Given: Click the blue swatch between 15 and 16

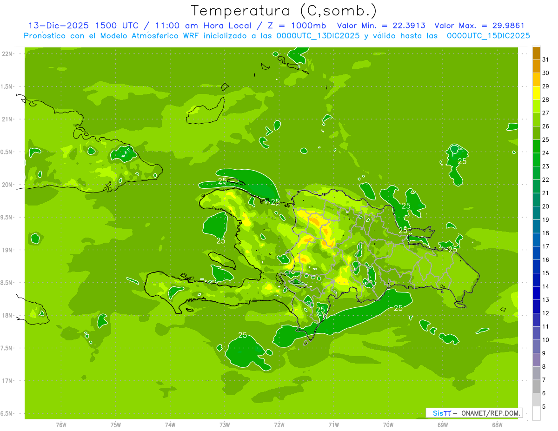Looking at the screenshot, I should point(536,266).
